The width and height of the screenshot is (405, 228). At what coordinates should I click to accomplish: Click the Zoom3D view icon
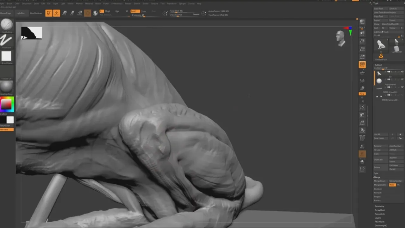click(362, 123)
